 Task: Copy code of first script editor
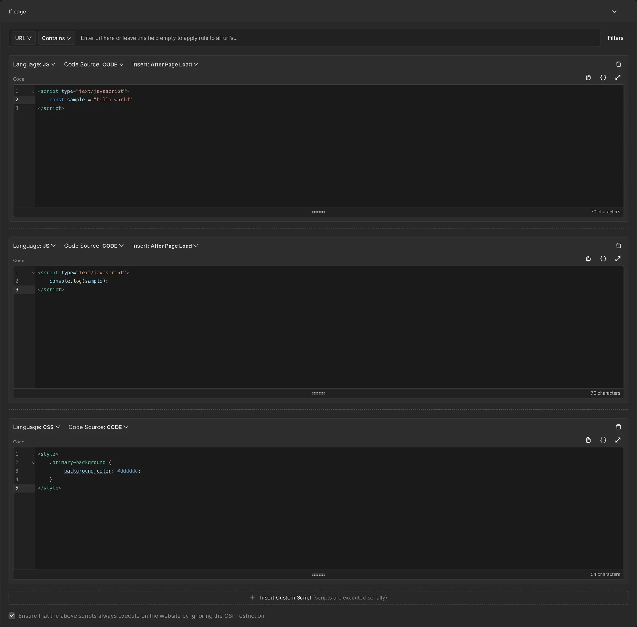point(588,77)
